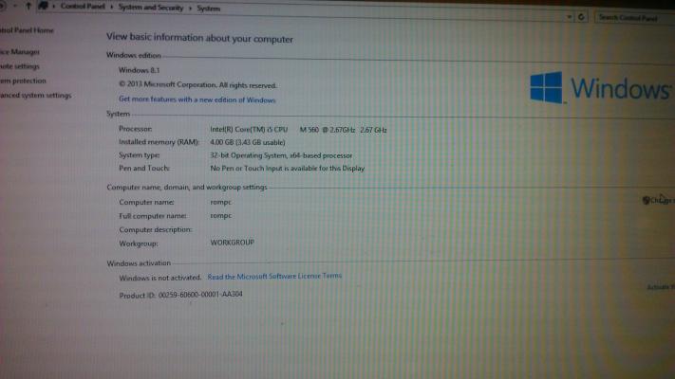The width and height of the screenshot is (675, 379).
Task: Click the Windows logo image
Action: (600, 88)
